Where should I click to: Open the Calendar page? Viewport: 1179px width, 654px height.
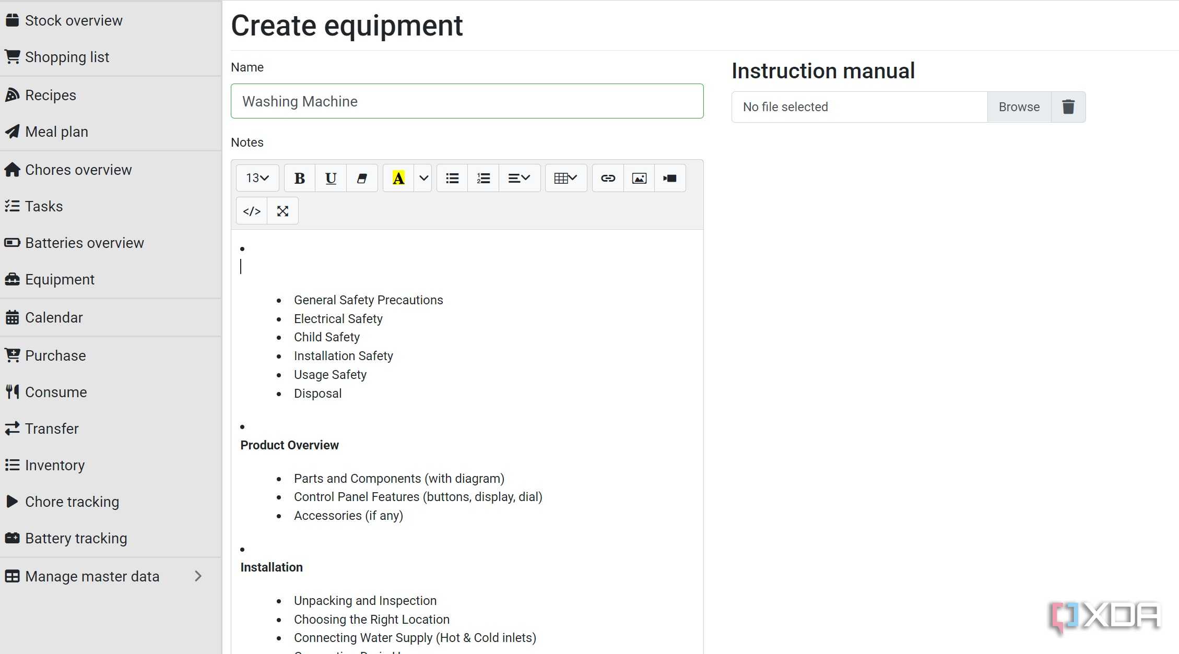pos(111,317)
